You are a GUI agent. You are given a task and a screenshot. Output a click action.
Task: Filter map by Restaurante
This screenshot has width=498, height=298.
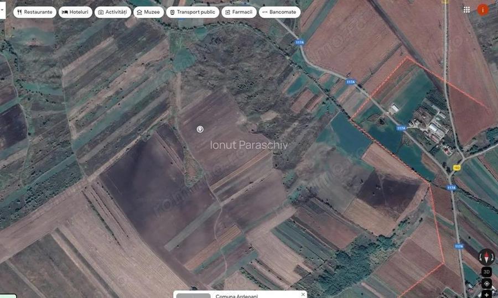[34, 12]
